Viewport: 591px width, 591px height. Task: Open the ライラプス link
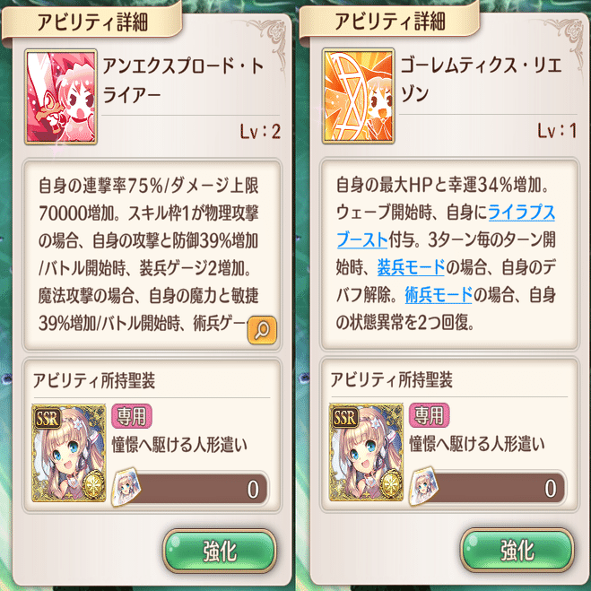point(522,213)
